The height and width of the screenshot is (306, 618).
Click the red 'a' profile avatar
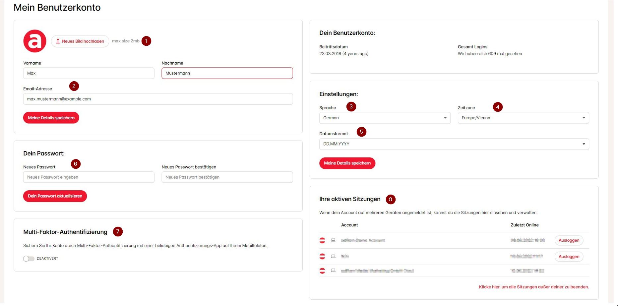35,41
